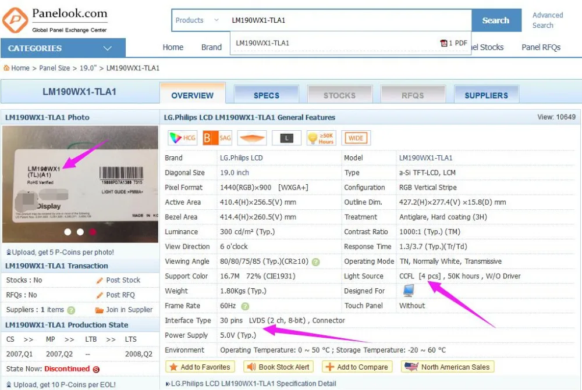Image resolution: width=582 pixels, height=390 pixels.
Task: Click '1000:1 (Typ.) (TM)' contrast ratio value
Action: click(x=430, y=232)
